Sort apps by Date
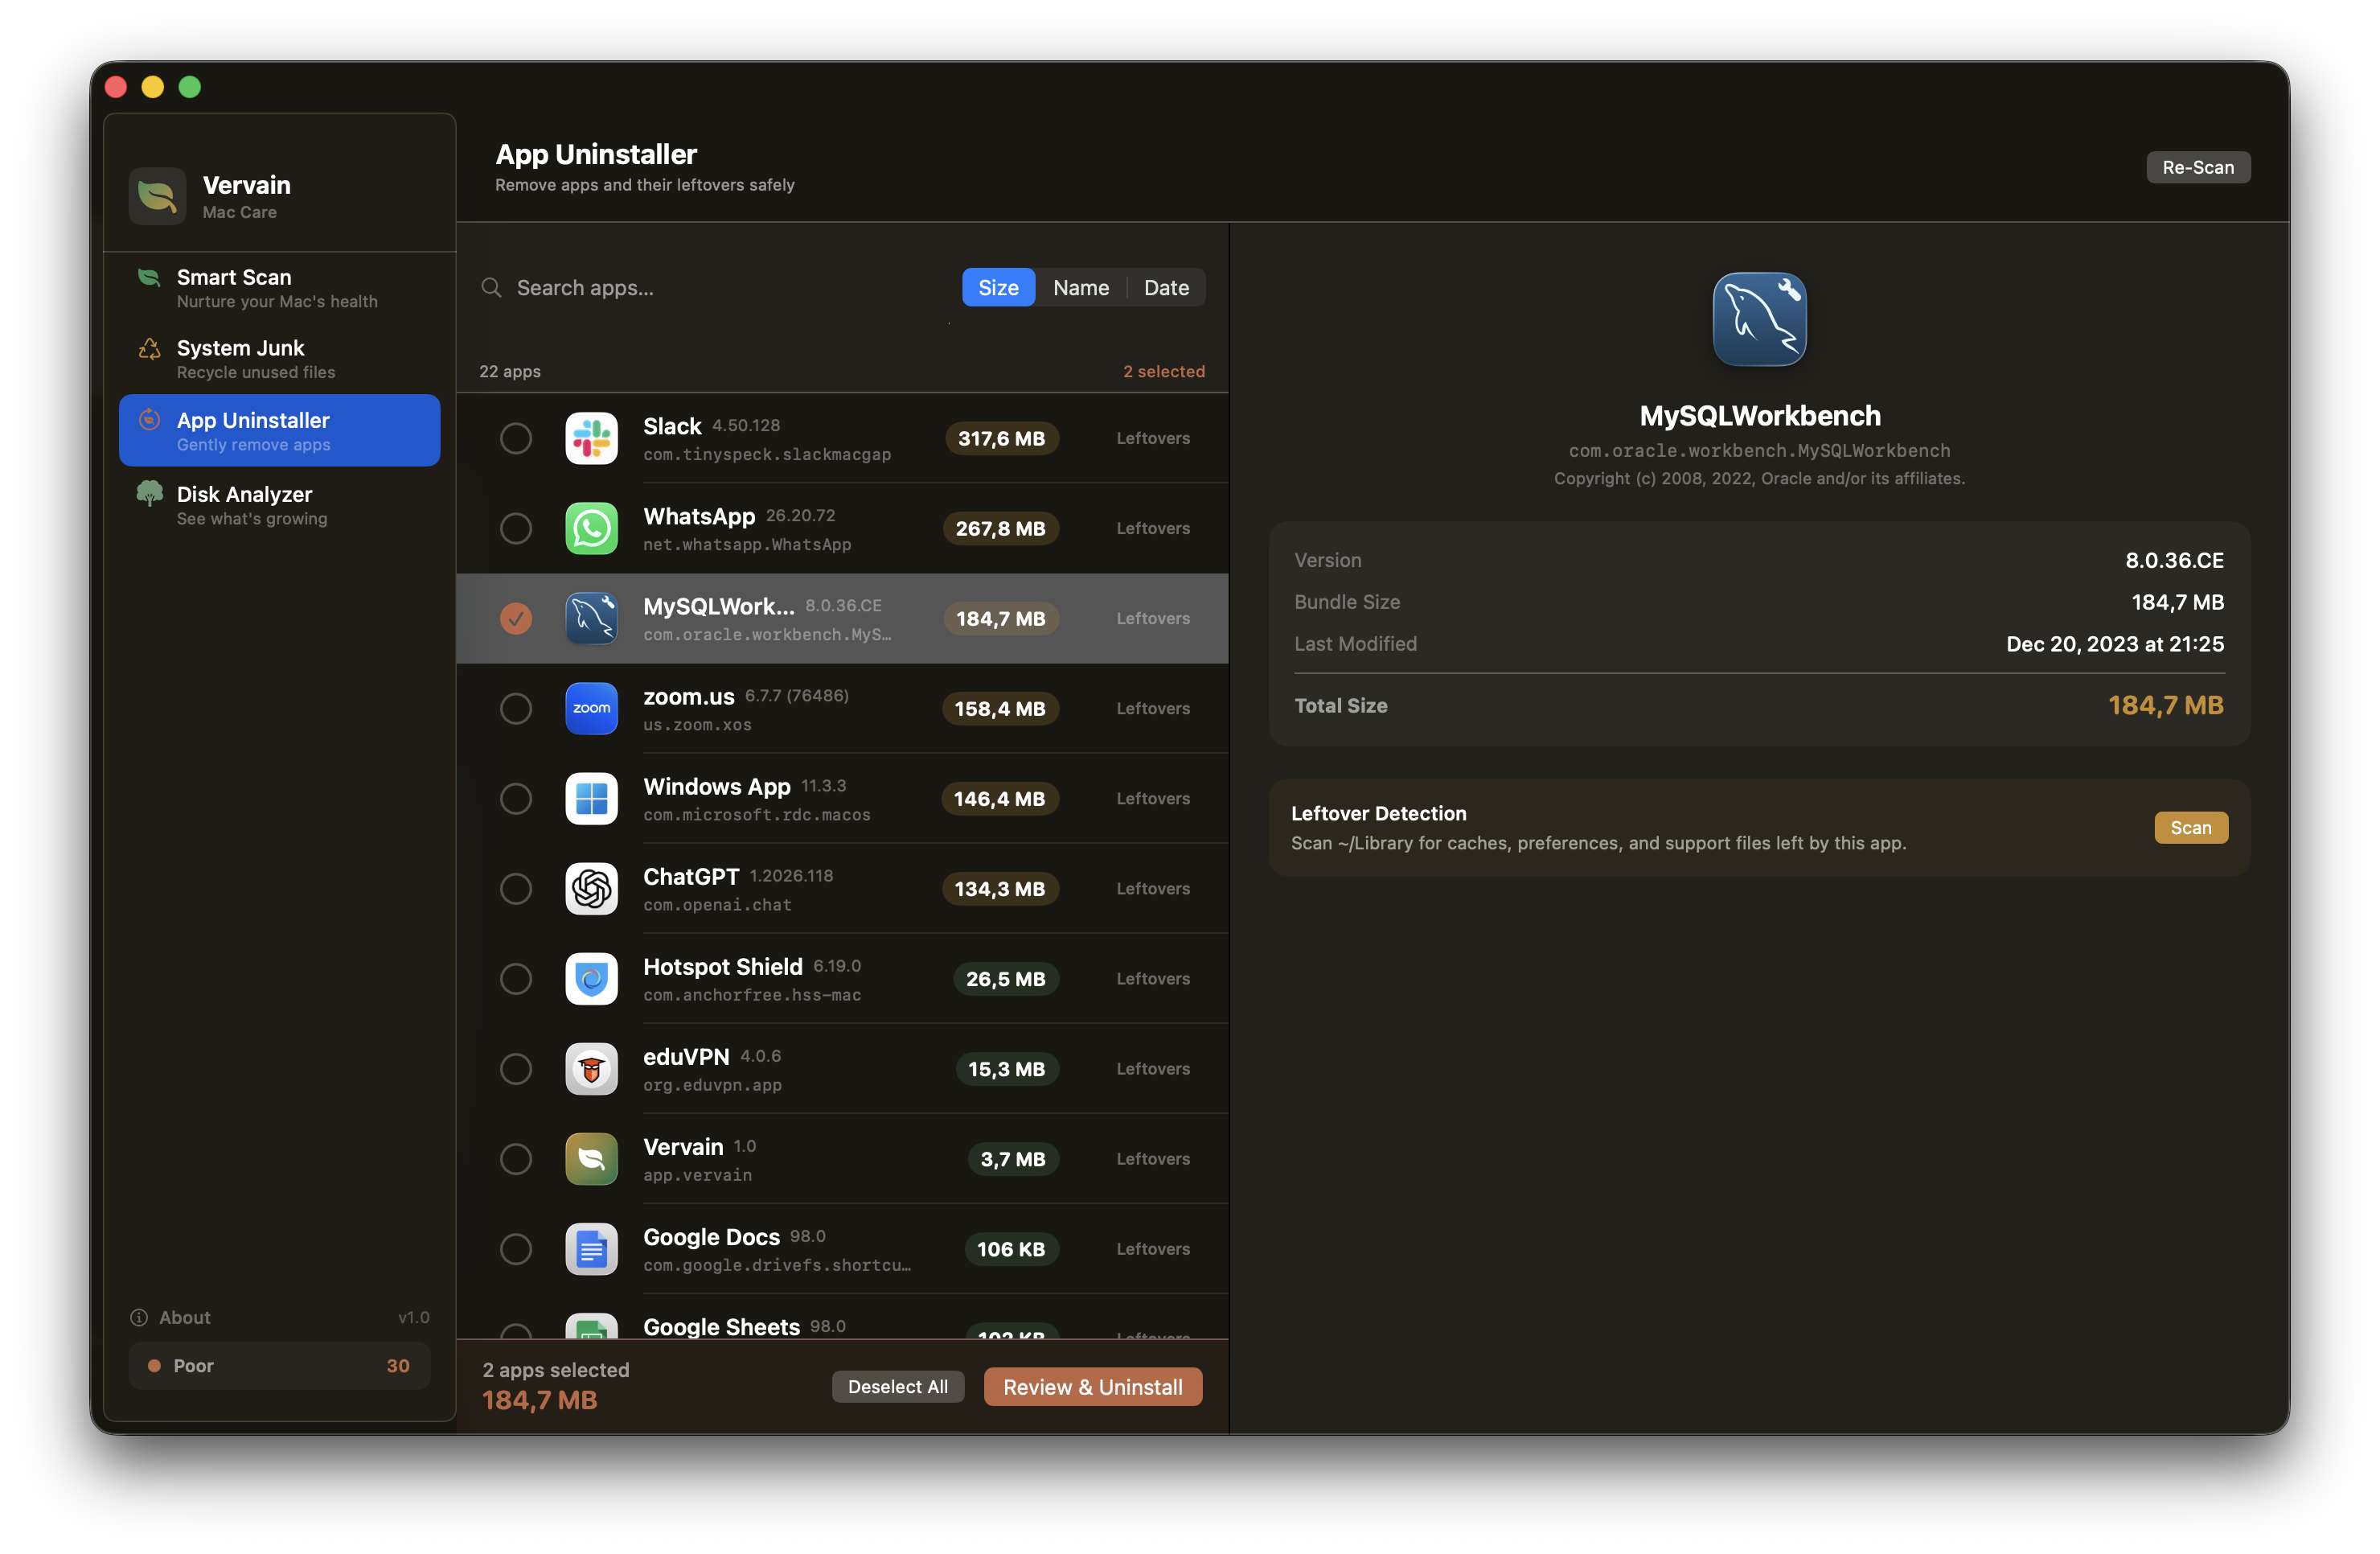 tap(1166, 288)
